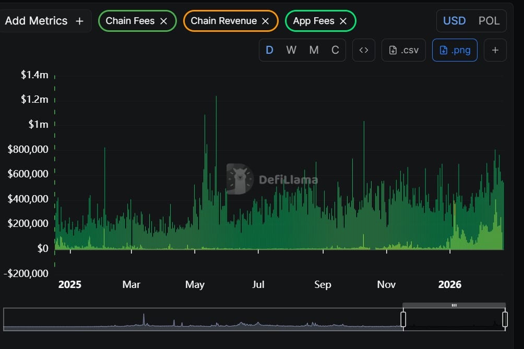Switch currency denomination to POL
This screenshot has width=524, height=349.
click(x=489, y=21)
